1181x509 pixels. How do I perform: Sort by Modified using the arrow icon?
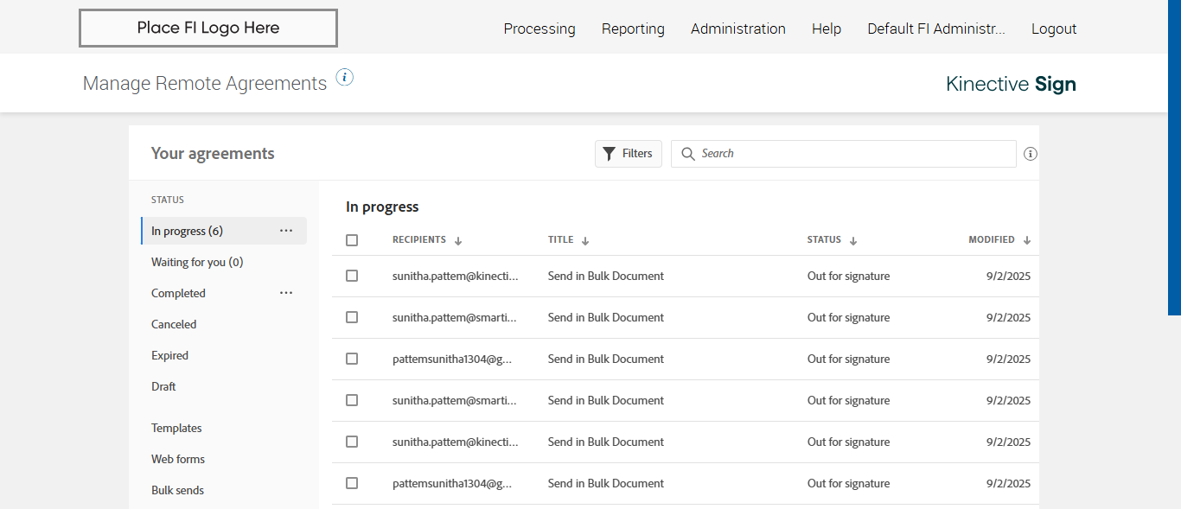coord(1027,241)
